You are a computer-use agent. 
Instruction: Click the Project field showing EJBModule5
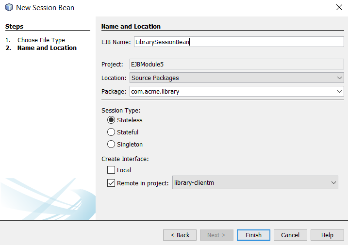236,65
